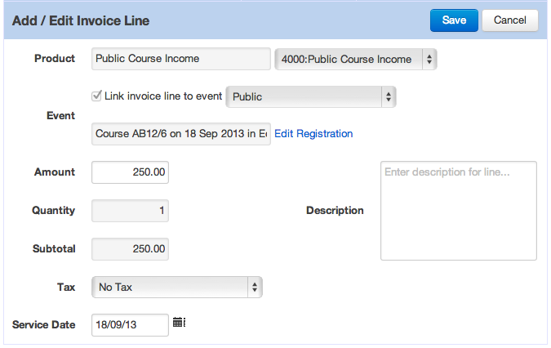Click the Link invoice line to event label
This screenshot has height=348, width=551.
point(163,96)
